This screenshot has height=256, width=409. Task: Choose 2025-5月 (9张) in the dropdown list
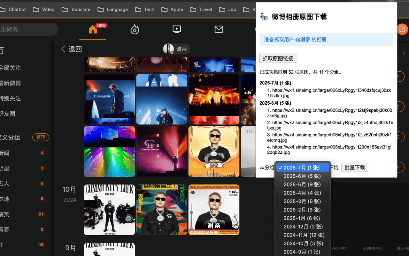303,185
